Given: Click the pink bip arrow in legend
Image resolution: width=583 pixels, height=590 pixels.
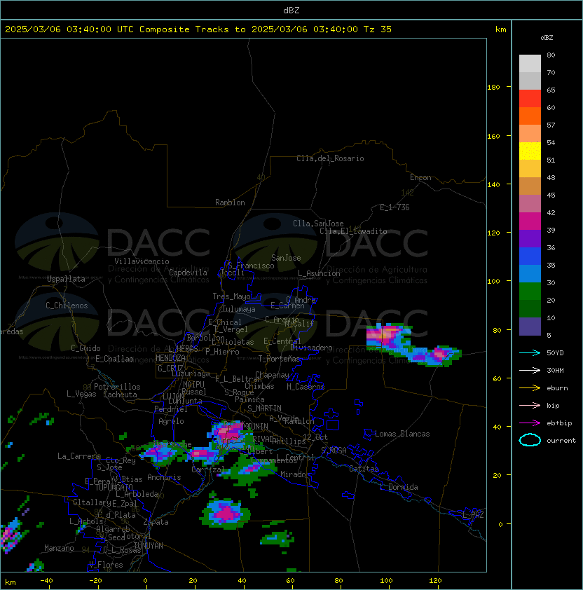Looking at the screenshot, I should (x=530, y=405).
